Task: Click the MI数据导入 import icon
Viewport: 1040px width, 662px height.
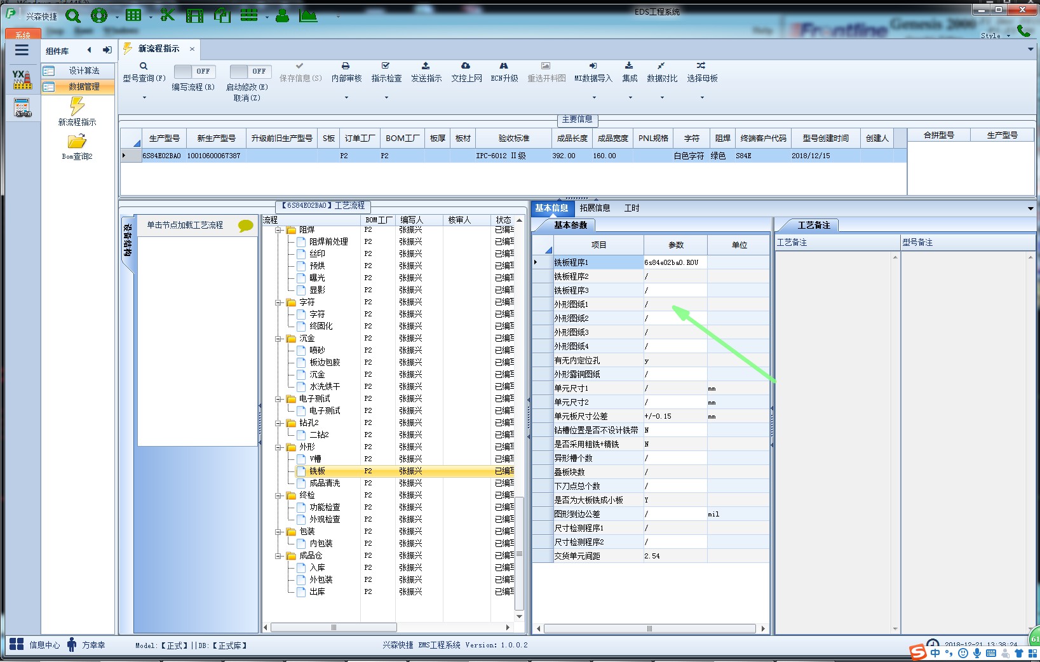Action: pos(593,65)
